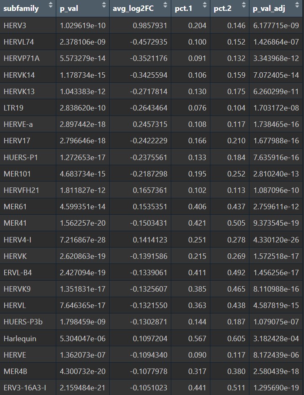This screenshot has height=395, width=304.
Task: Click the pct.2 column sort arrows
Action: (243, 6)
